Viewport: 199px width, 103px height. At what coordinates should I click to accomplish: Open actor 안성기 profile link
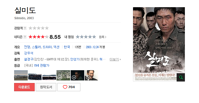[x=75, y=59]
